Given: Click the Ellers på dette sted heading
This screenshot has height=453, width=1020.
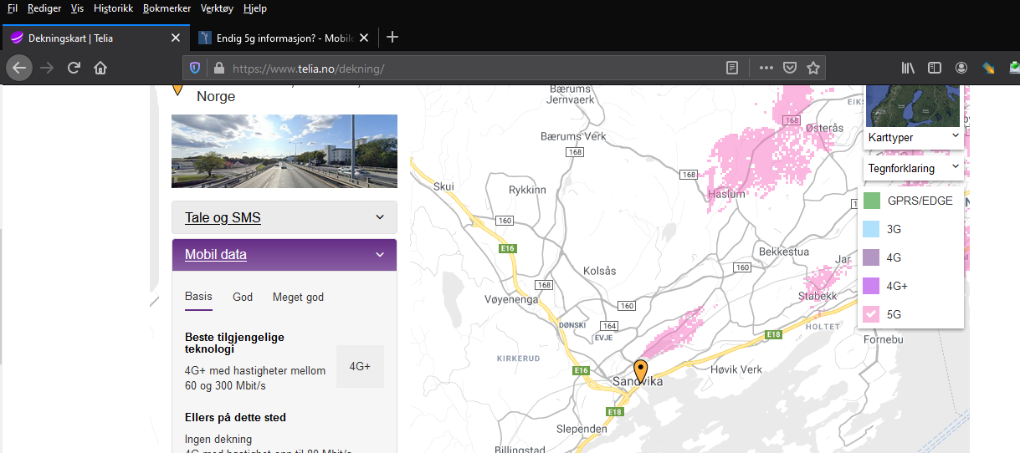Looking at the screenshot, I should tap(235, 417).
